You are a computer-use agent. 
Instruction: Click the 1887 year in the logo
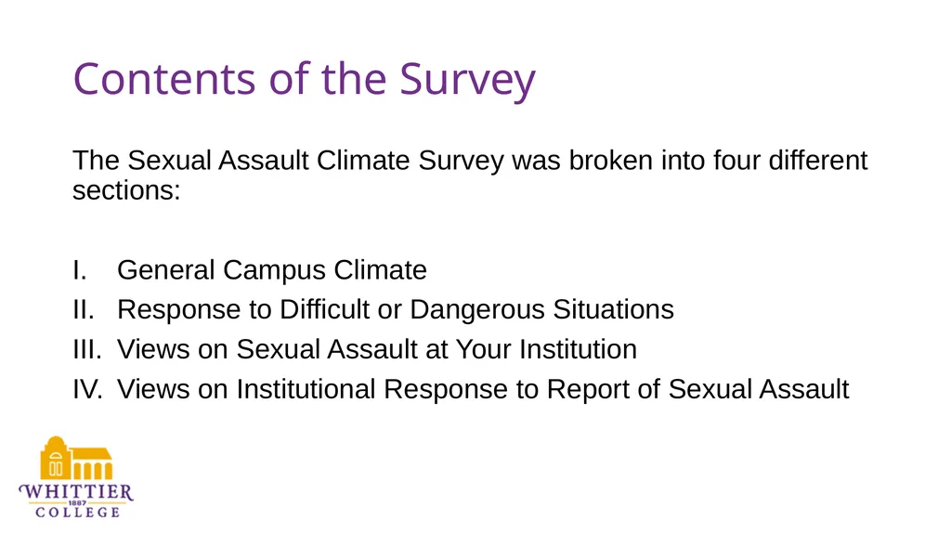point(78,503)
